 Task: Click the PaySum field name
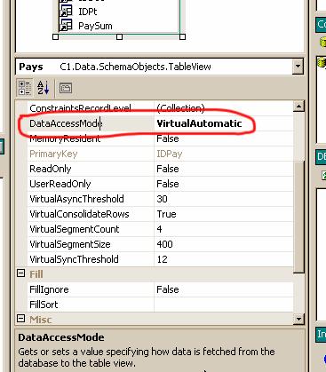pos(95,26)
